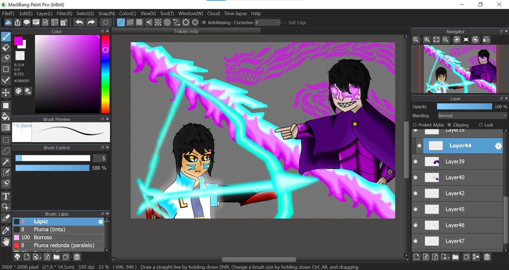This screenshot has height=270, width=509.
Task: Select the Pluma (tinta) brush
Action: click(x=58, y=230)
